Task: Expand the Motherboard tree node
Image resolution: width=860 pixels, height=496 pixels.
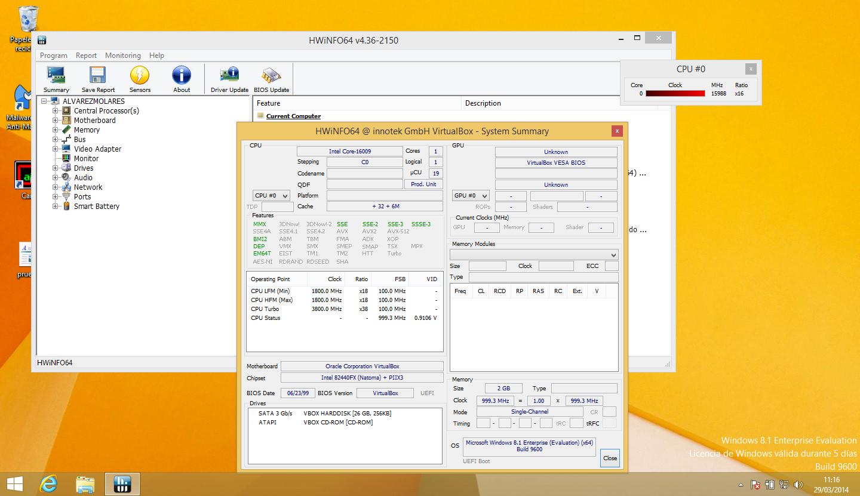Action: tap(56, 121)
